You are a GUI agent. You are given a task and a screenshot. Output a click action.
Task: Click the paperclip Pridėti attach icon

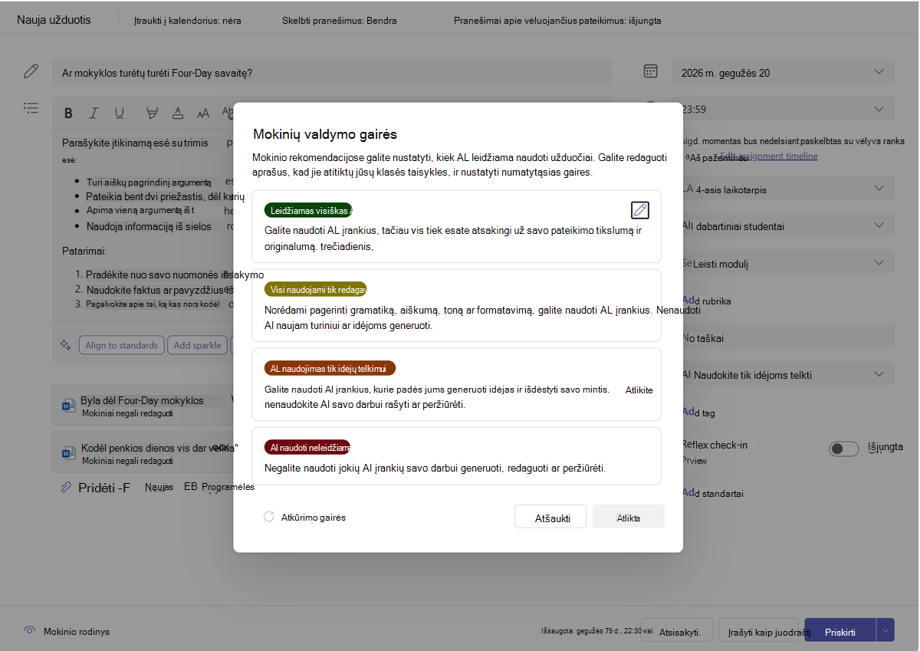[66, 488]
